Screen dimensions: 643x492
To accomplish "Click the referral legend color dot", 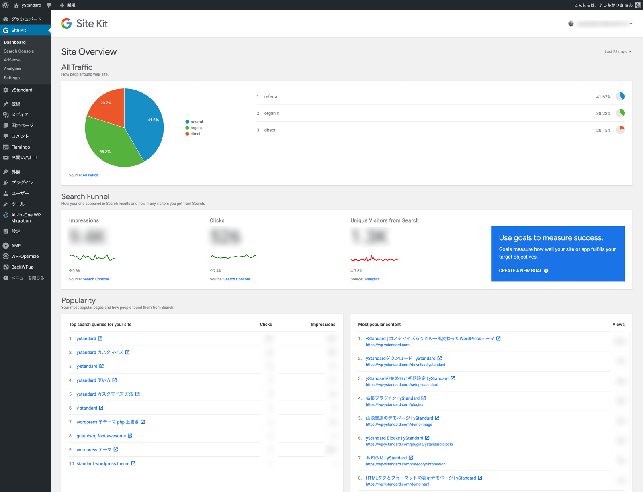I will coord(187,122).
